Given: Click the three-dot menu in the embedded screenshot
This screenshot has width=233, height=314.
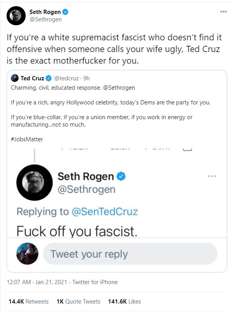Looking at the screenshot, I should click(x=212, y=176).
